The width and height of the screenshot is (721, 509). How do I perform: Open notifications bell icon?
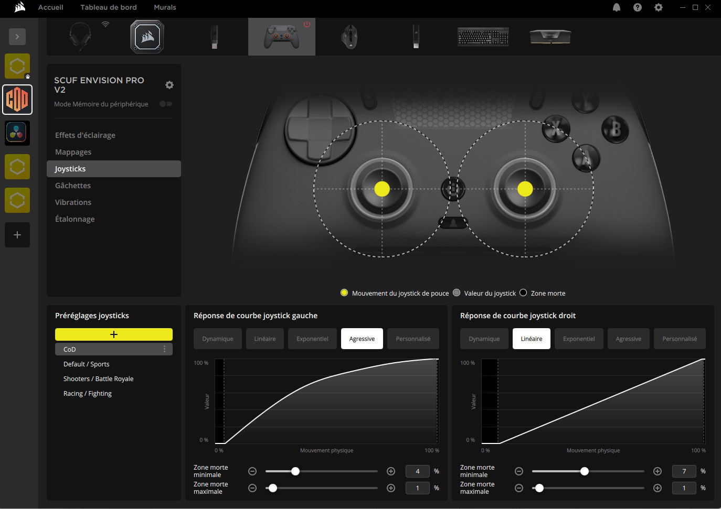[617, 7]
